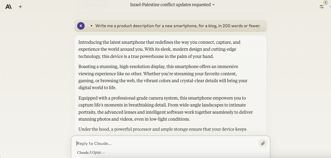
Task: Click the paragraph starting 'Boasting a stunning'
Action: pos(163,77)
